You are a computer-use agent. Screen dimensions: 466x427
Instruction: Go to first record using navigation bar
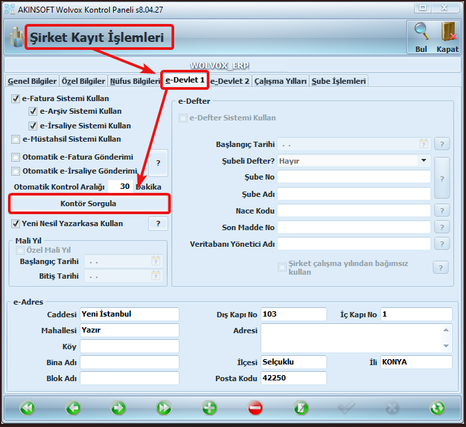pyautogui.click(x=27, y=407)
